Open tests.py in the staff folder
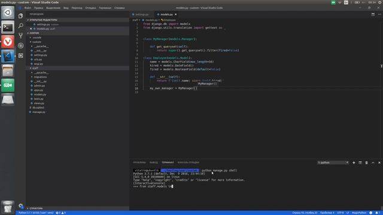This screenshot has width=383, height=215. tap(38, 99)
